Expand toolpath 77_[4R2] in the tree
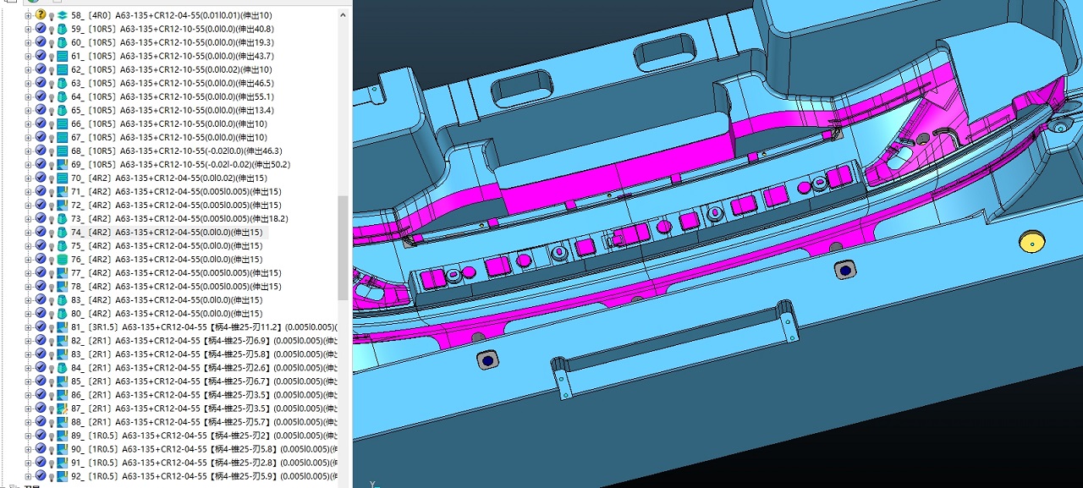 pyautogui.click(x=29, y=272)
